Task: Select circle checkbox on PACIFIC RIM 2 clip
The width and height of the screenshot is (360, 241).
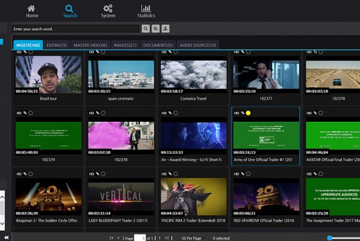Action: [x=176, y=174]
